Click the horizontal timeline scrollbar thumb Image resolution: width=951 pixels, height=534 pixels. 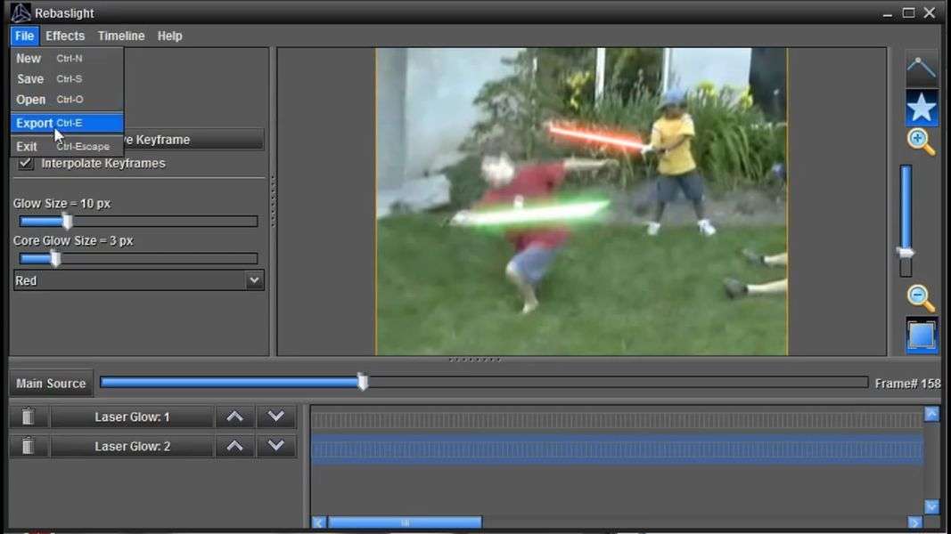[x=405, y=522]
